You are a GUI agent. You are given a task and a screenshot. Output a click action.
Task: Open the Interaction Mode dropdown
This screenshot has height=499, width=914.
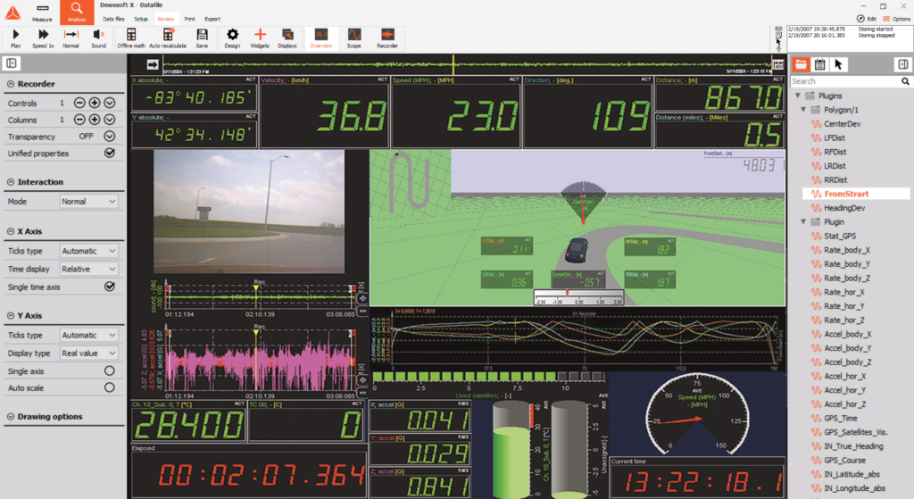(89, 202)
